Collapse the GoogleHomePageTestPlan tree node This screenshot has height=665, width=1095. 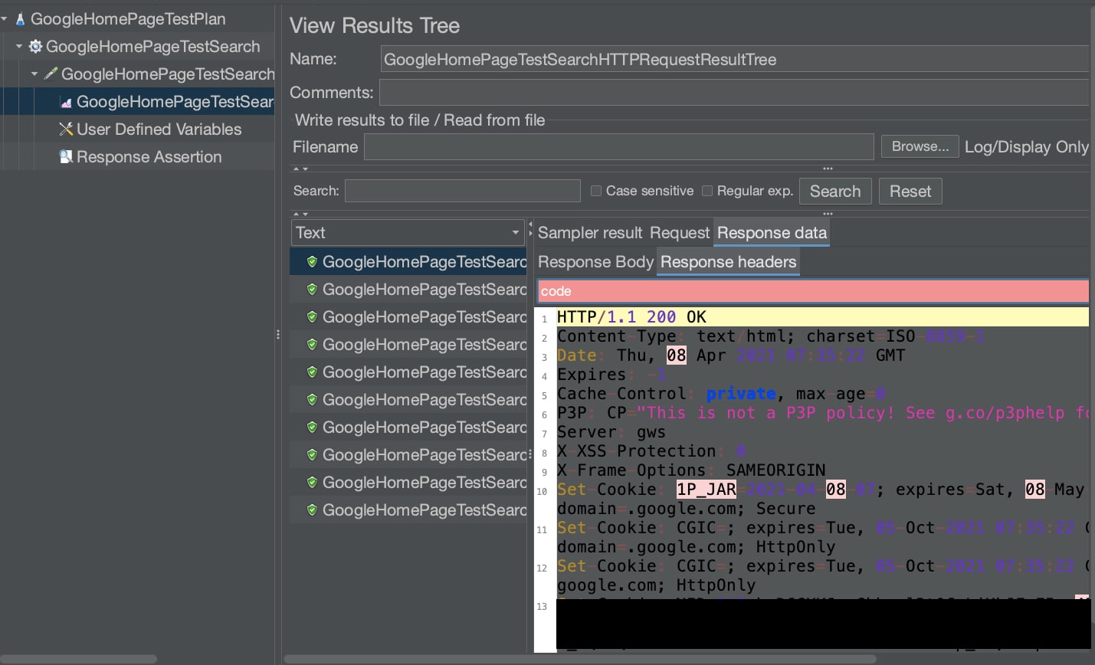click(x=5, y=19)
